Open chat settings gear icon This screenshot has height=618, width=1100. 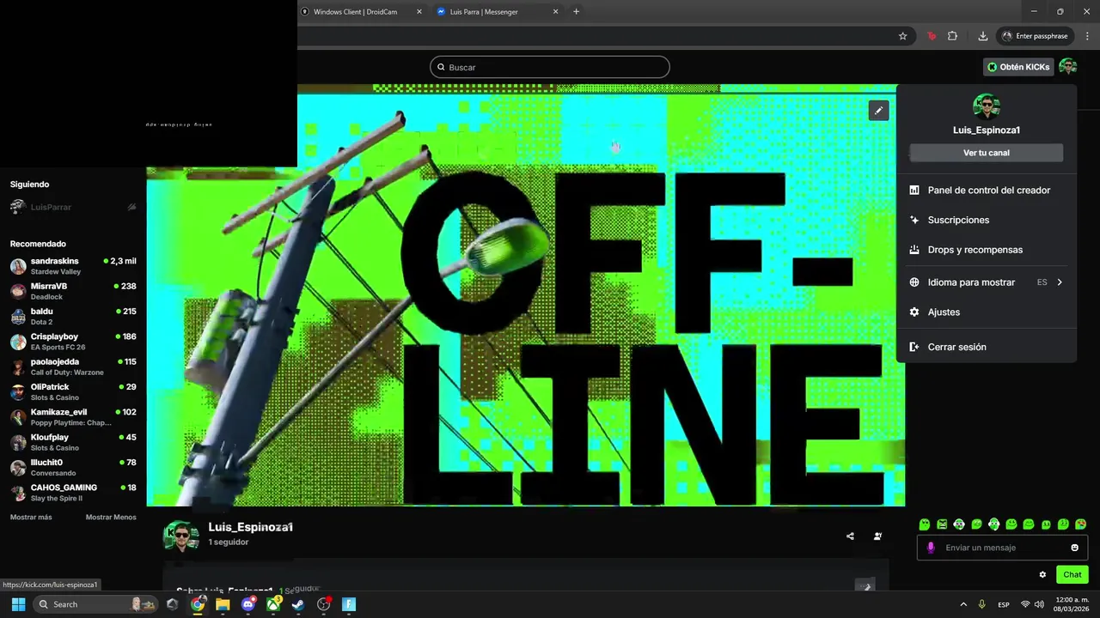click(1042, 575)
